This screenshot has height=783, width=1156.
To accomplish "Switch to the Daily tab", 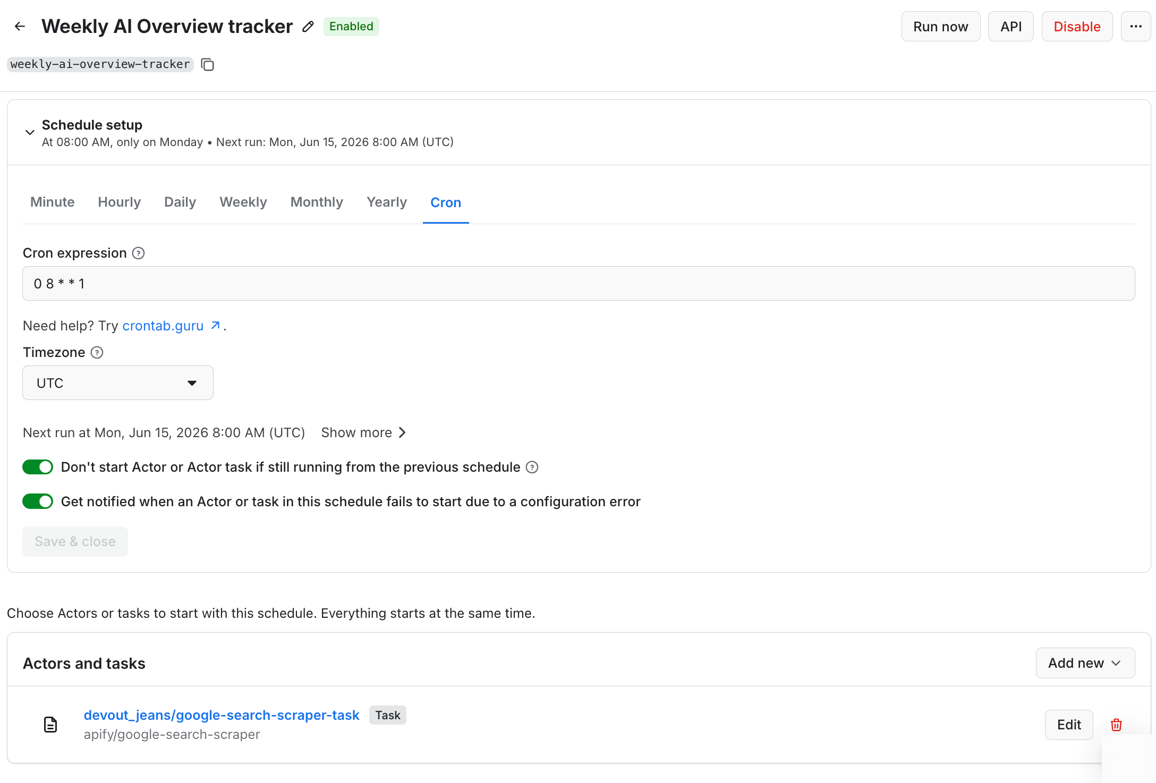I will tap(180, 202).
